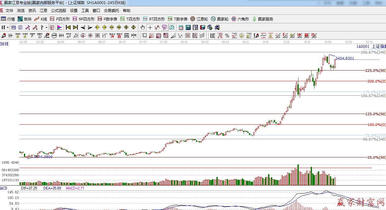The image size is (386, 210).
Task: Toggle the colored volume distribution chart button
Action: 59,27
